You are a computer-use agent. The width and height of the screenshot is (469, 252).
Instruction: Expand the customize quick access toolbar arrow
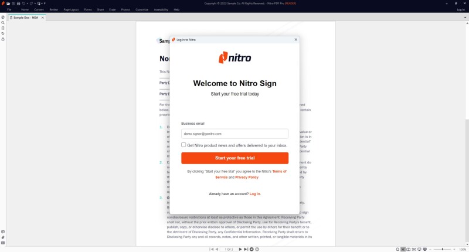pyautogui.click(x=45, y=4)
